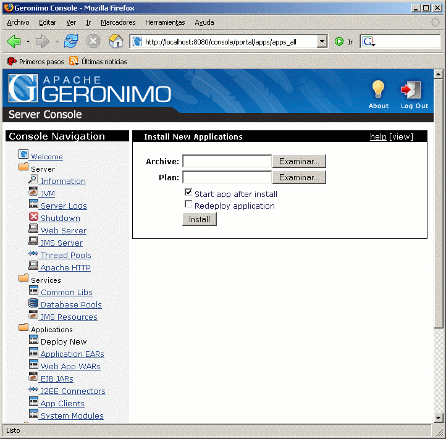
Task: Click the J2EE Connectors arrows icon
Action: click(33, 389)
